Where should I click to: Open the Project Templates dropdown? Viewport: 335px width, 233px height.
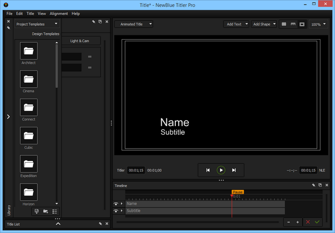(37, 23)
